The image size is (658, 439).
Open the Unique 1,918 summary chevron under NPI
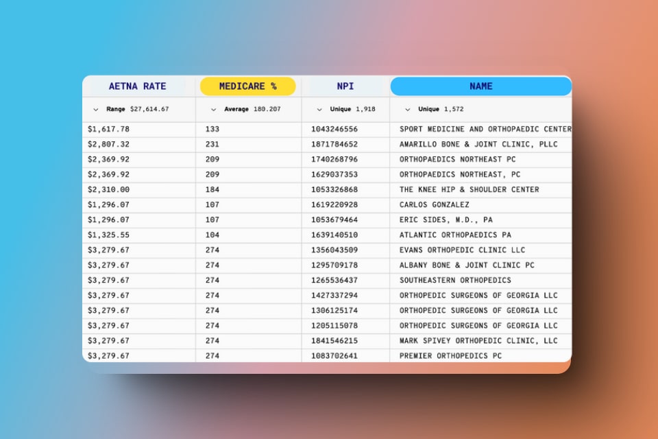(x=319, y=110)
